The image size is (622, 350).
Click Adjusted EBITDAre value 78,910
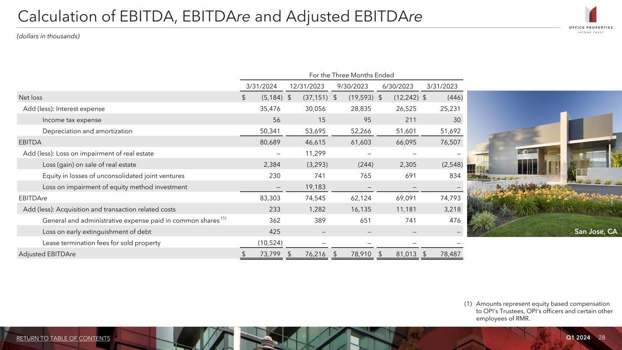click(x=360, y=254)
